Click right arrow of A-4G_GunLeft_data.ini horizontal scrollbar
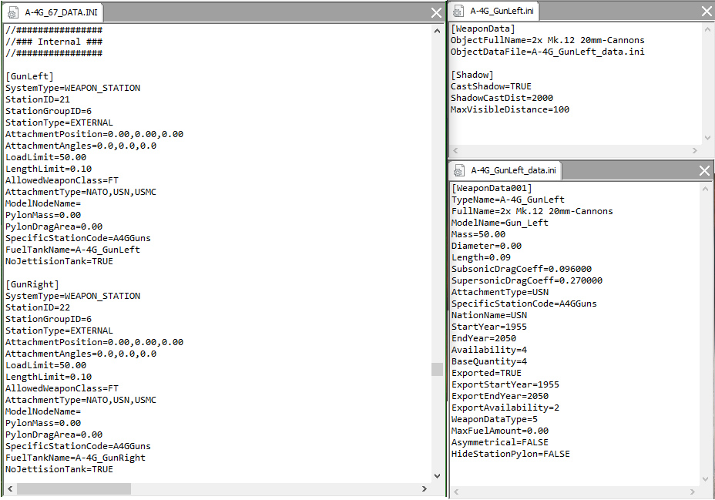715x500 pixels. click(x=693, y=492)
